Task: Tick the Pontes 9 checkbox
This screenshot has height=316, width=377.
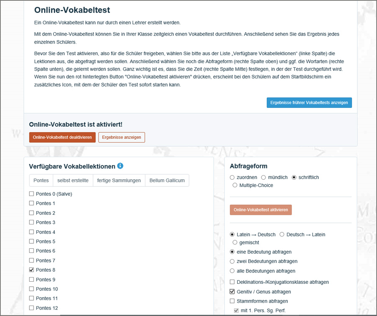Action: coord(31,279)
